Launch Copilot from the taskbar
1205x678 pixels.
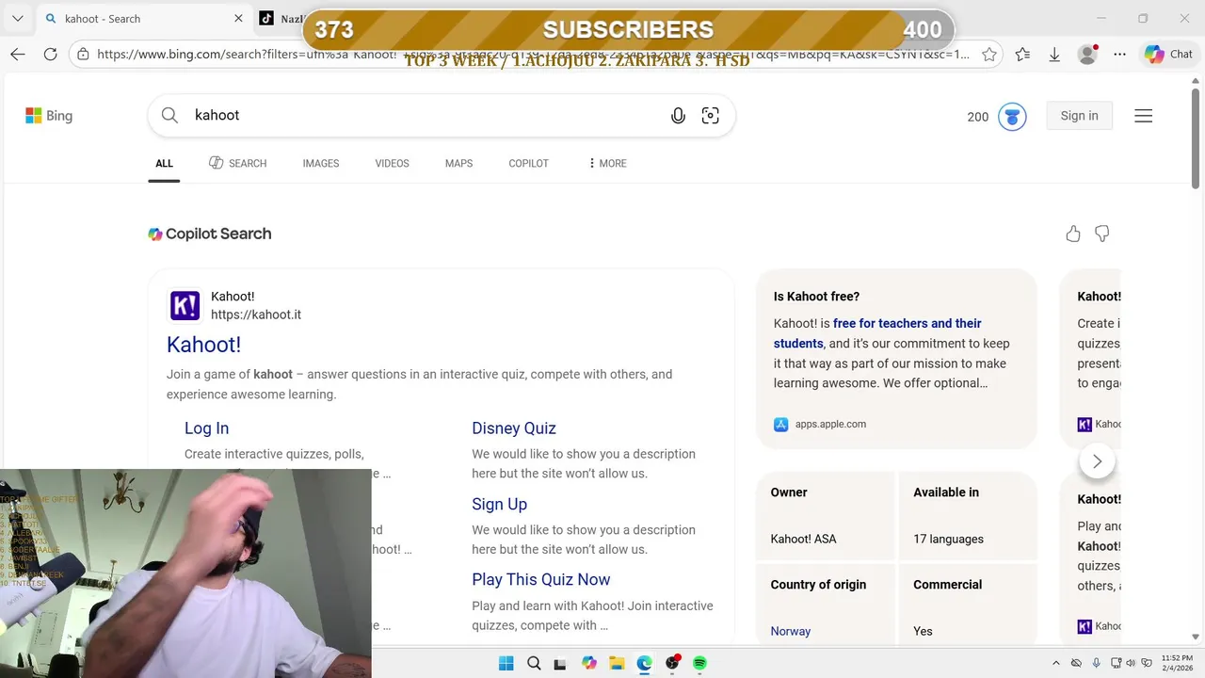click(x=589, y=663)
